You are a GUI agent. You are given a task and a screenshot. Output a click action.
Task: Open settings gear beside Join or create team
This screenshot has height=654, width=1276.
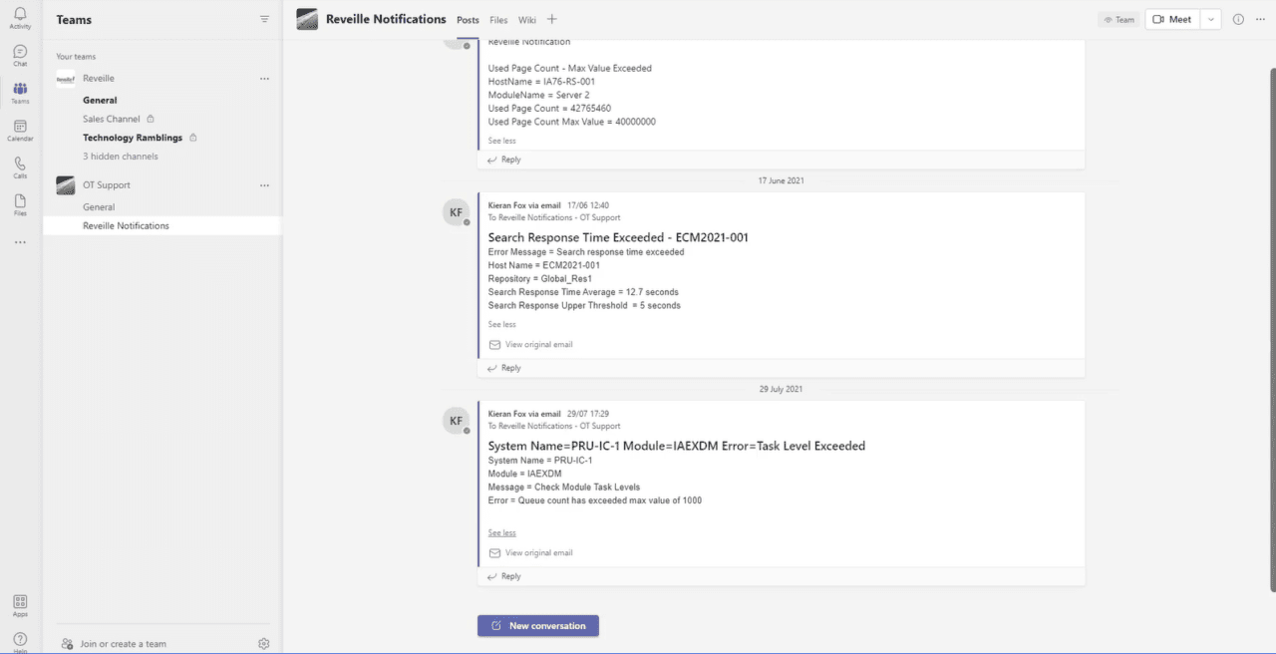pyautogui.click(x=263, y=643)
